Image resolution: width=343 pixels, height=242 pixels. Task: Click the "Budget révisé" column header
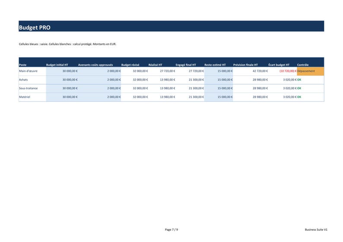click(130, 65)
